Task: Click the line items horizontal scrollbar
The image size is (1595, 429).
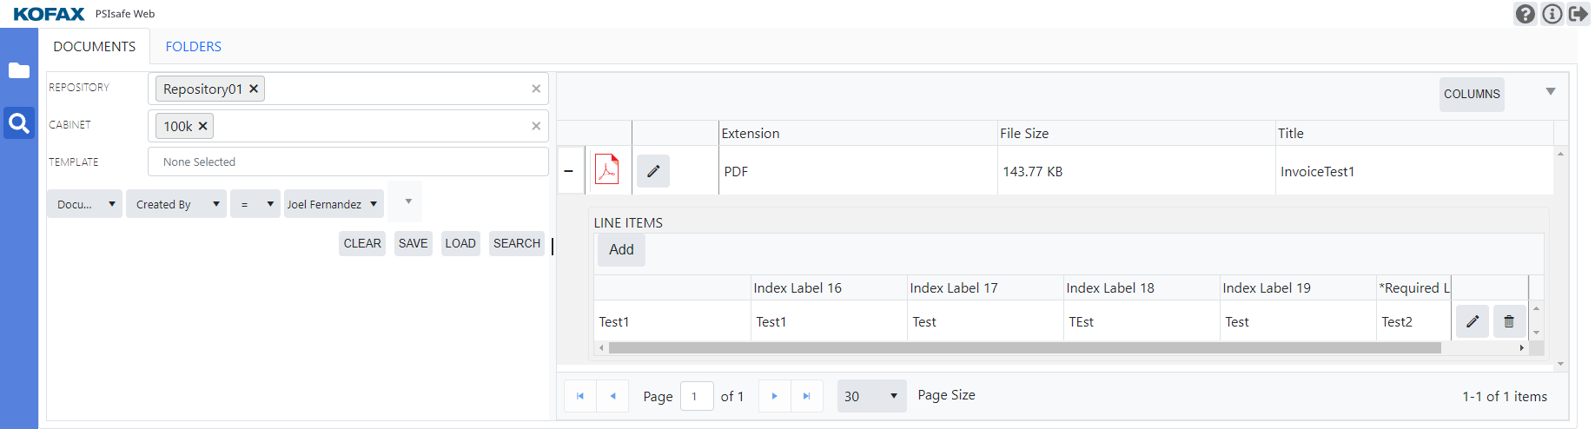Action: pos(1024,347)
